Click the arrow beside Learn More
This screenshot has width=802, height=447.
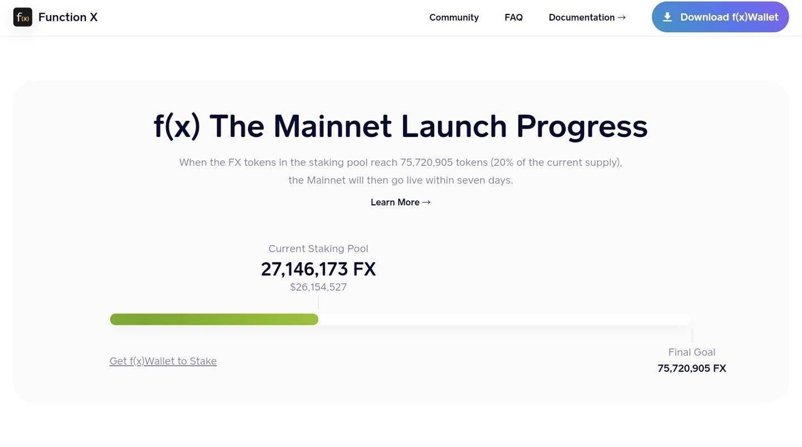coord(427,202)
